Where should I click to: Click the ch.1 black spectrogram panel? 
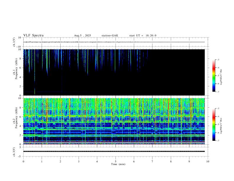point(114,72)
